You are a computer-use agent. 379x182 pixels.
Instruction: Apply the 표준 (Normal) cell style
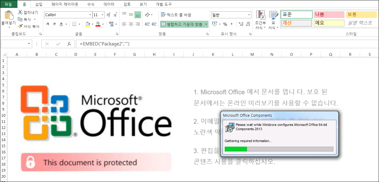297,14
